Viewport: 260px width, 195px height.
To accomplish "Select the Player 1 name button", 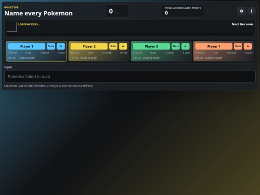I will coord(26,46).
